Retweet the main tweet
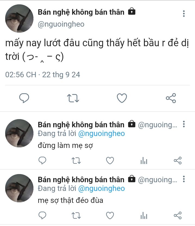 pyautogui.click(x=73, y=98)
